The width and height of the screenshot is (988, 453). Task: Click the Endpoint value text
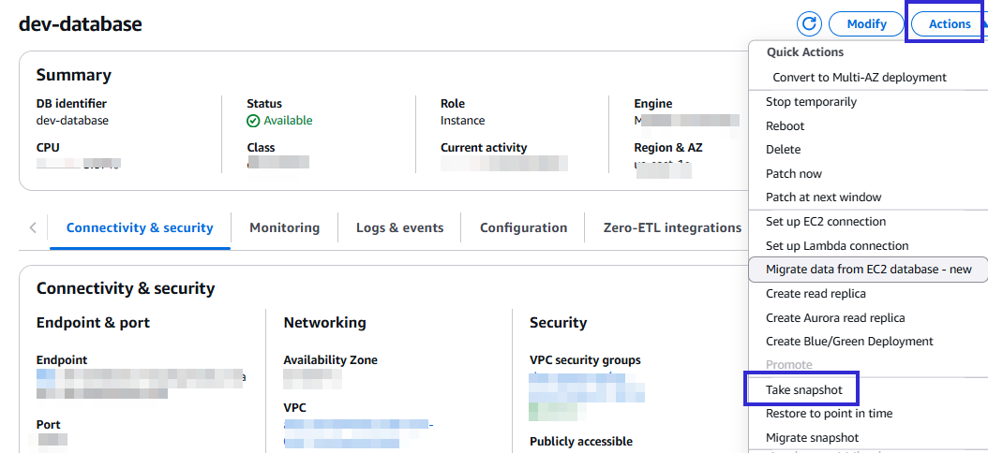click(x=141, y=385)
